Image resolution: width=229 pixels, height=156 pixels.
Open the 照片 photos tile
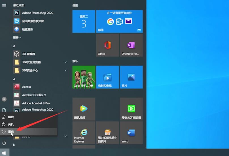pyautogui.click(x=131, y=77)
